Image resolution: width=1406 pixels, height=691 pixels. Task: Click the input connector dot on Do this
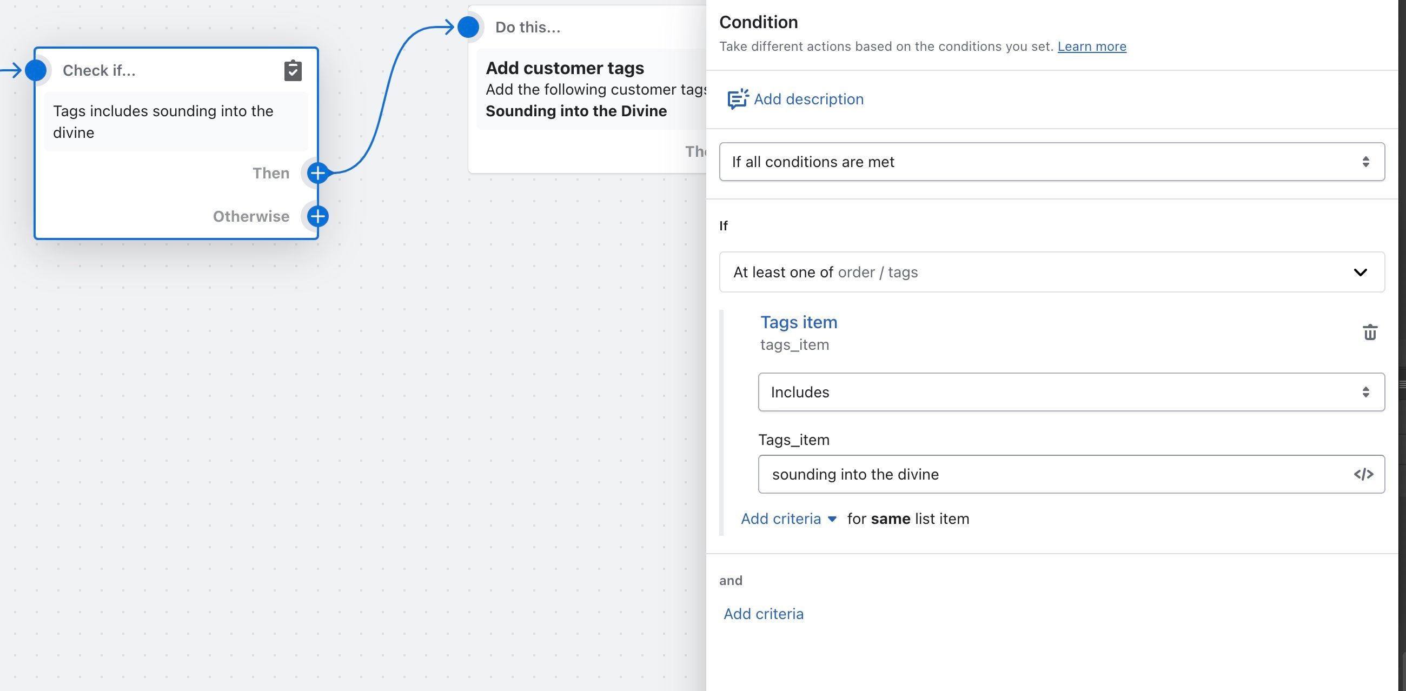click(468, 26)
